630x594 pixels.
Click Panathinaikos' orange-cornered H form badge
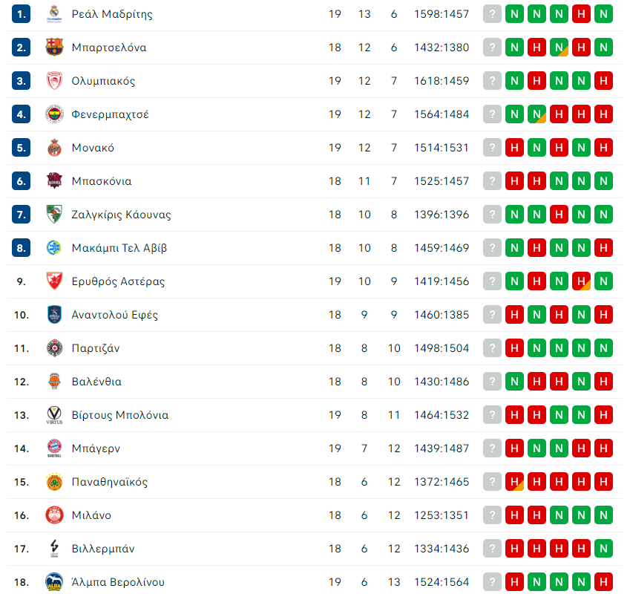(x=514, y=481)
